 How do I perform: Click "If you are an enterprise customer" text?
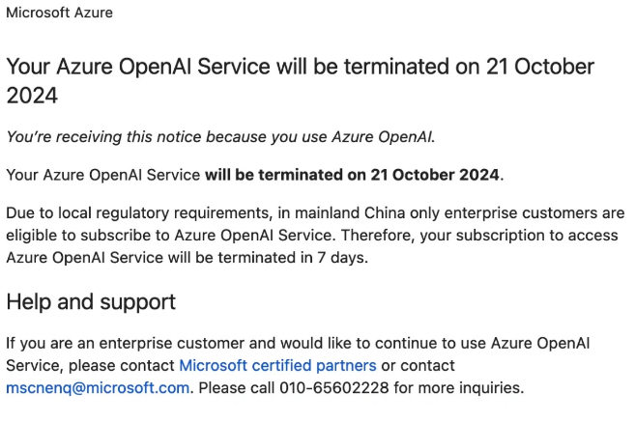tap(122, 343)
